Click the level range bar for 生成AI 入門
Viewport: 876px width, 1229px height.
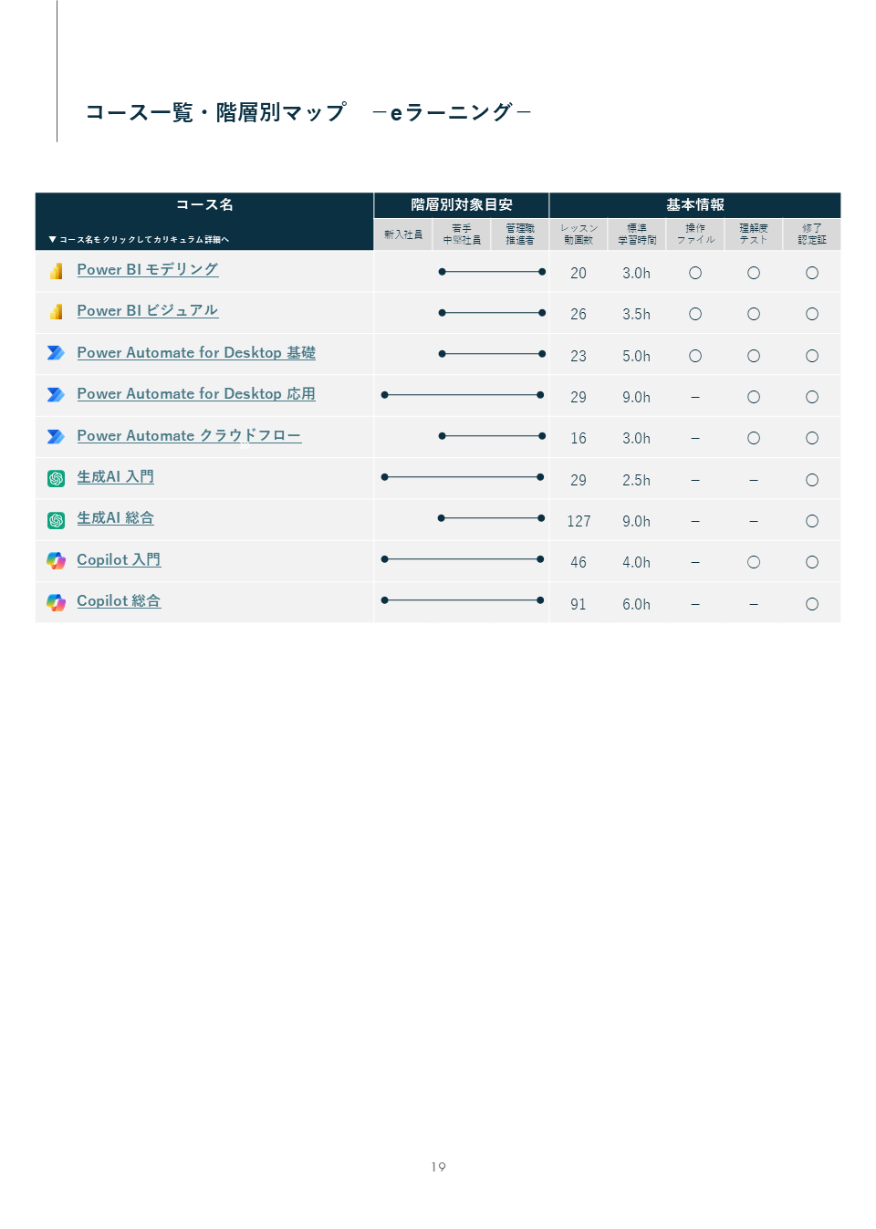coord(462,476)
